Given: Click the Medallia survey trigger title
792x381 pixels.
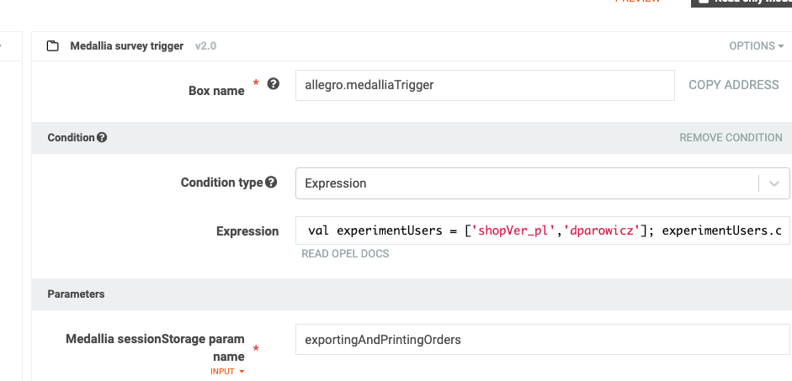Looking at the screenshot, I should coord(127,46).
